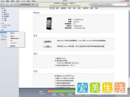Screen dimensions: 130x97
Task: Click the search magnifier icon
Action: point(113,4)
